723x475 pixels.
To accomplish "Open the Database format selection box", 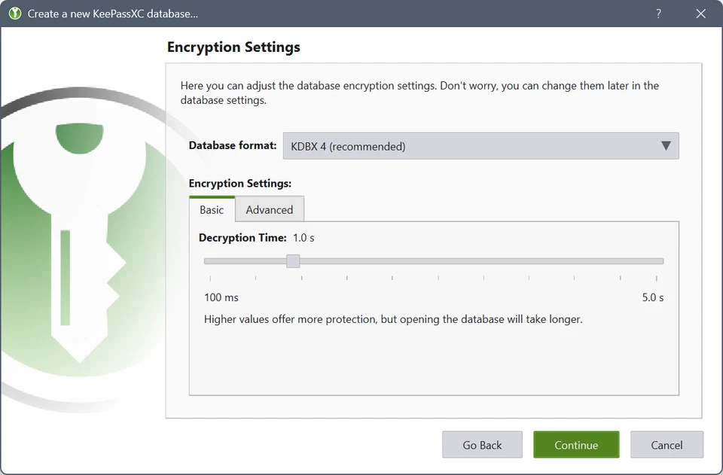I will point(480,146).
